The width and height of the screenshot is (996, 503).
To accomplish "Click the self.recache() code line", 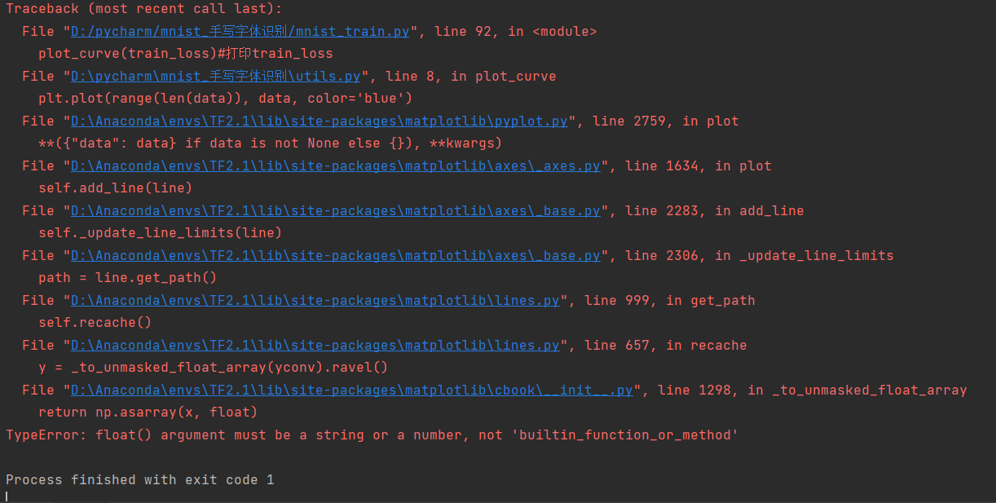I will [95, 323].
